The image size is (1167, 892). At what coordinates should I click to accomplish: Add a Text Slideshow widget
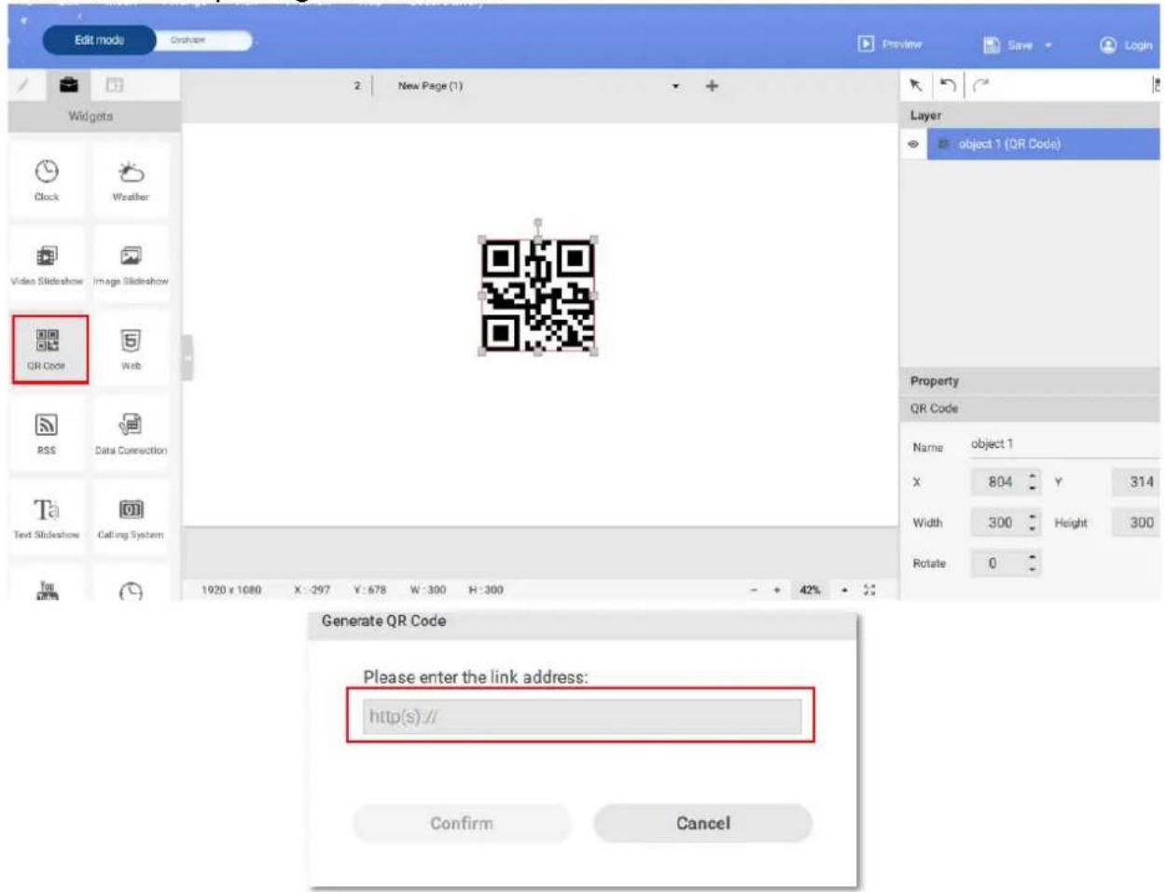[47, 519]
